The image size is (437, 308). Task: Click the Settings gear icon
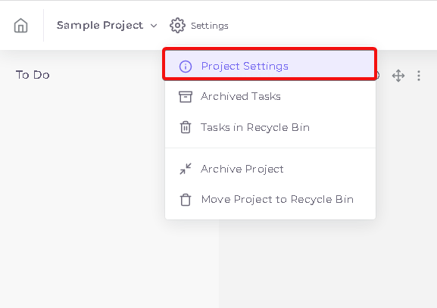[x=177, y=26]
